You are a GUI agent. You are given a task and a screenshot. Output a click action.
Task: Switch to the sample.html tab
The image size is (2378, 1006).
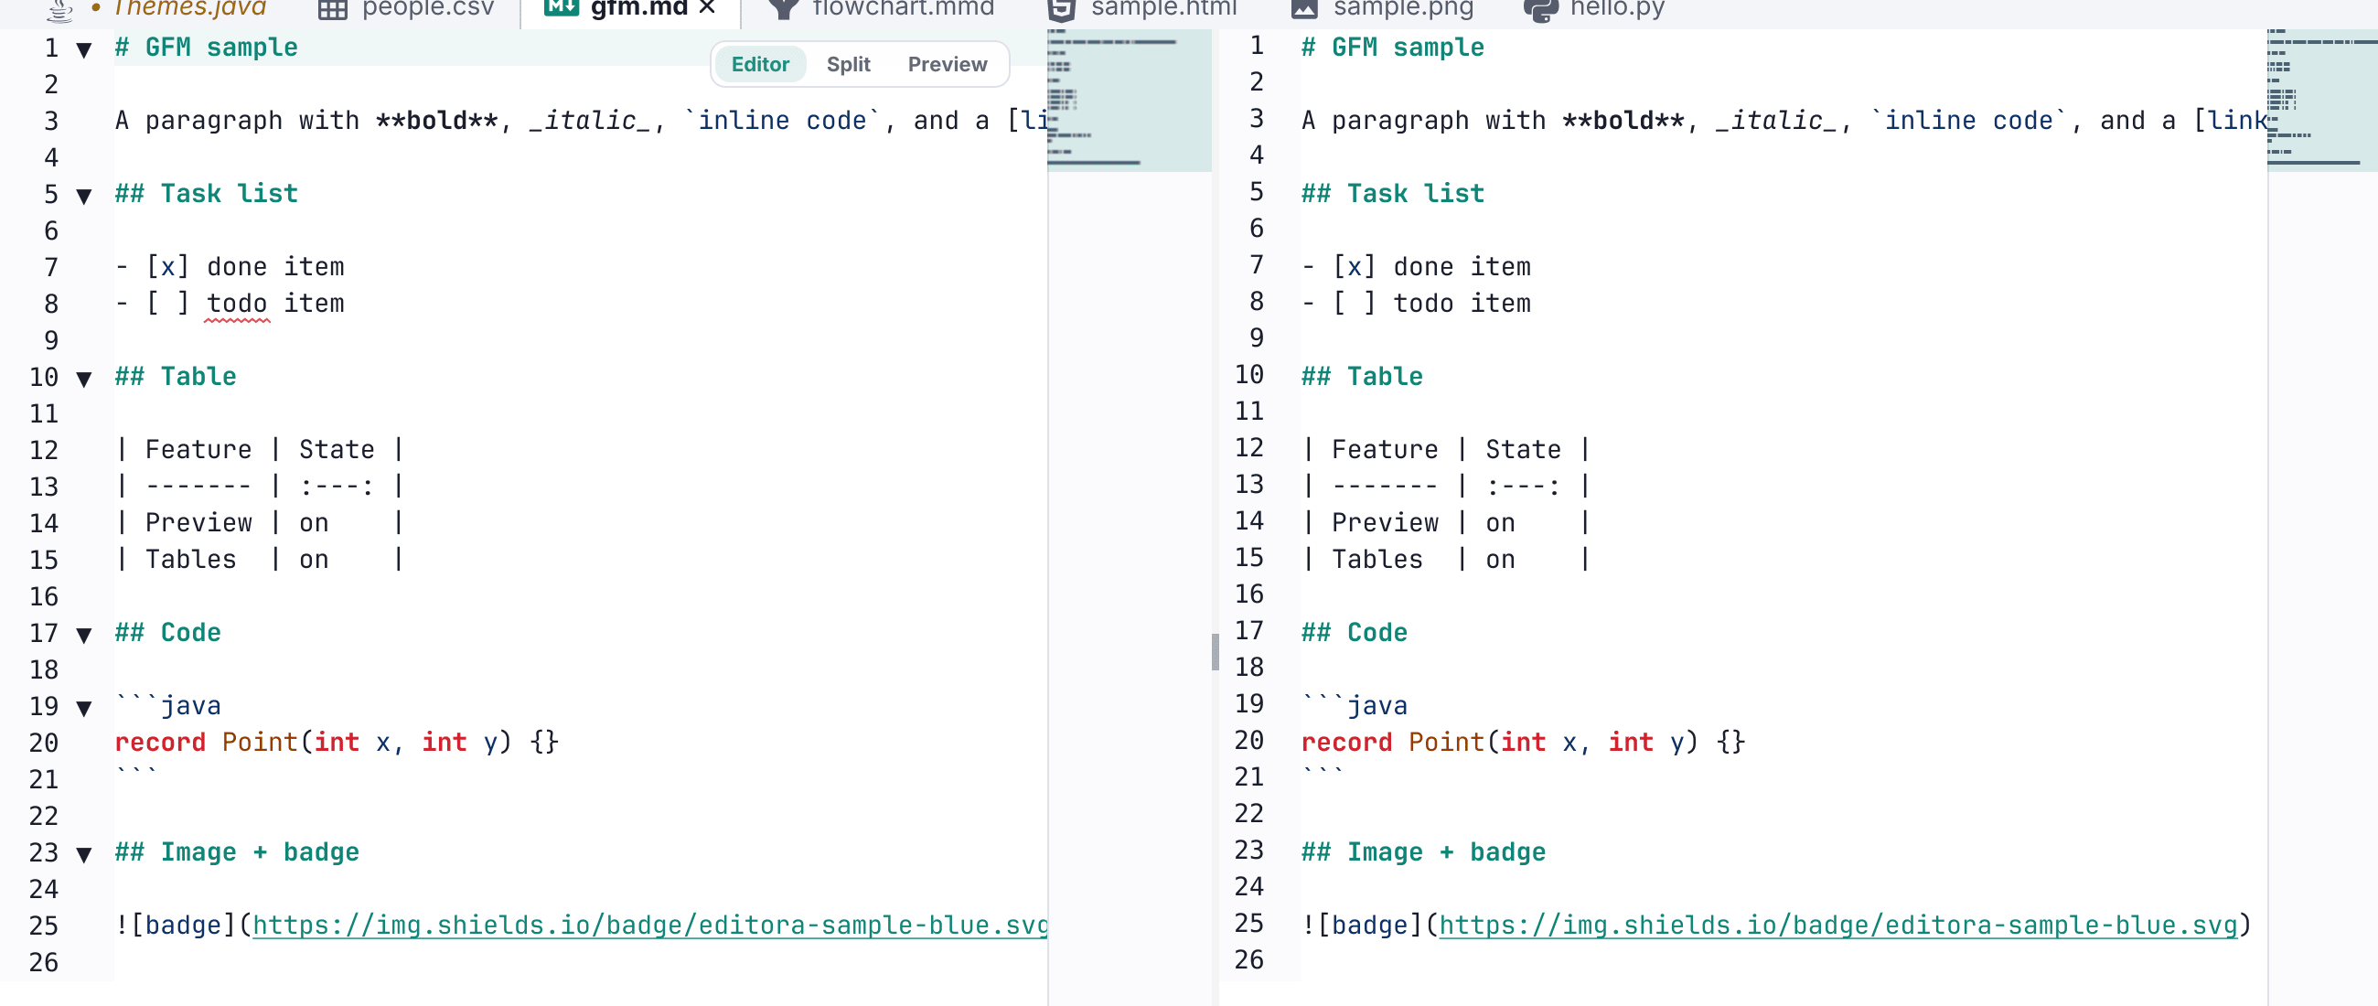pos(1143,8)
